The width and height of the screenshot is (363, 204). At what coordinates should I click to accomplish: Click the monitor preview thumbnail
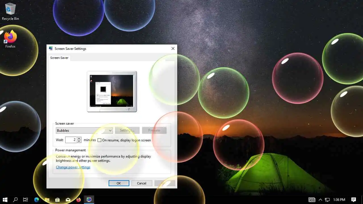coord(112,91)
